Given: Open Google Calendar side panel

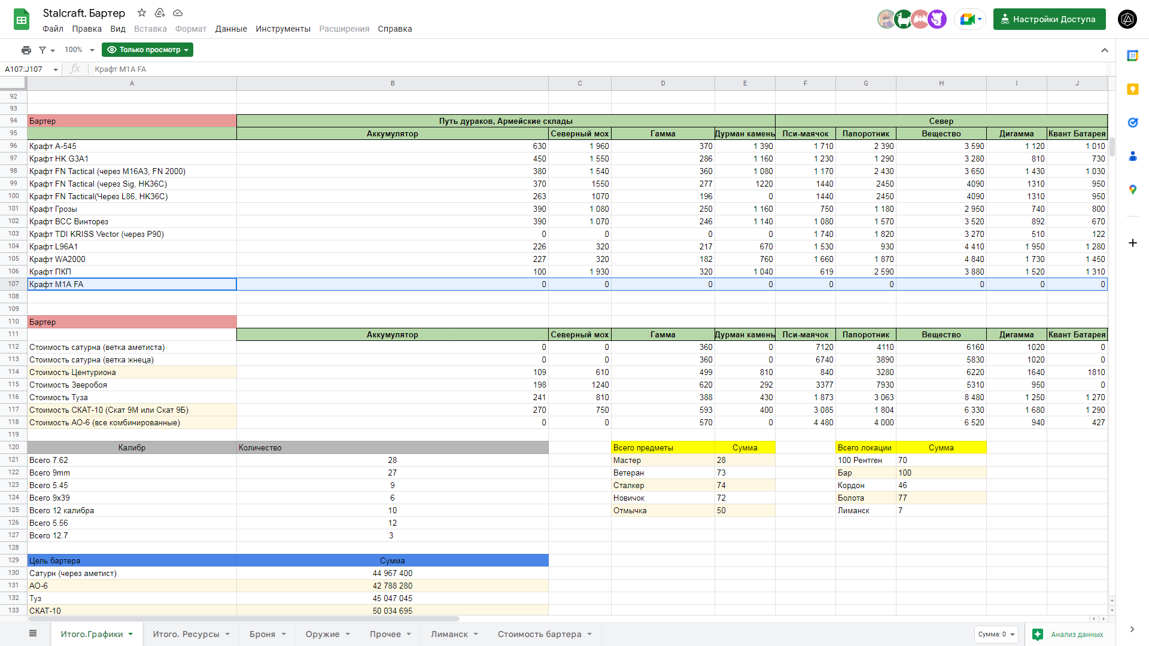Looking at the screenshot, I should click(1132, 56).
